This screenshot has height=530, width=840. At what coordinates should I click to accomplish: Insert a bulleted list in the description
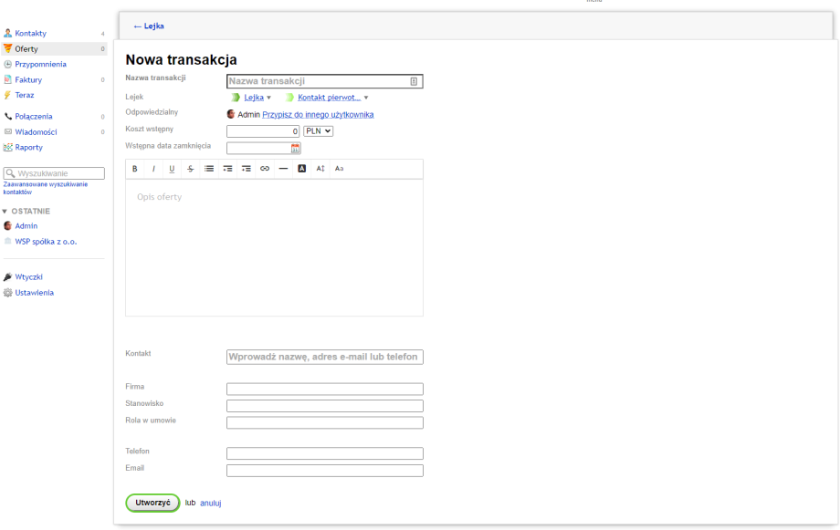(209, 169)
